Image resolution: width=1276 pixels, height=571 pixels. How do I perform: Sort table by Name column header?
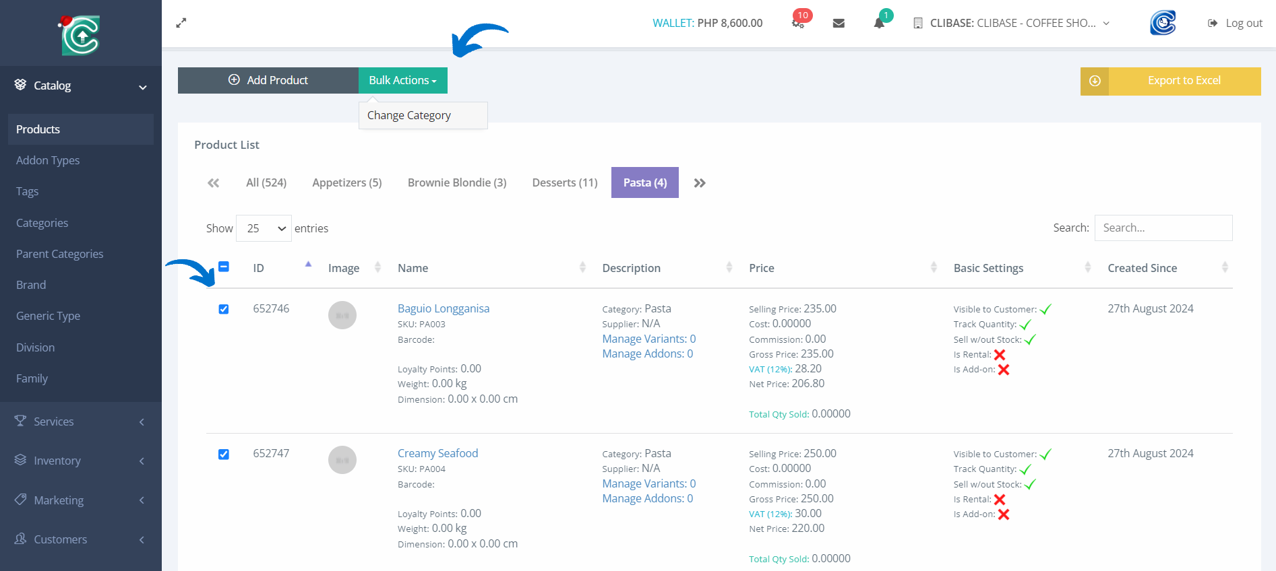click(x=413, y=268)
